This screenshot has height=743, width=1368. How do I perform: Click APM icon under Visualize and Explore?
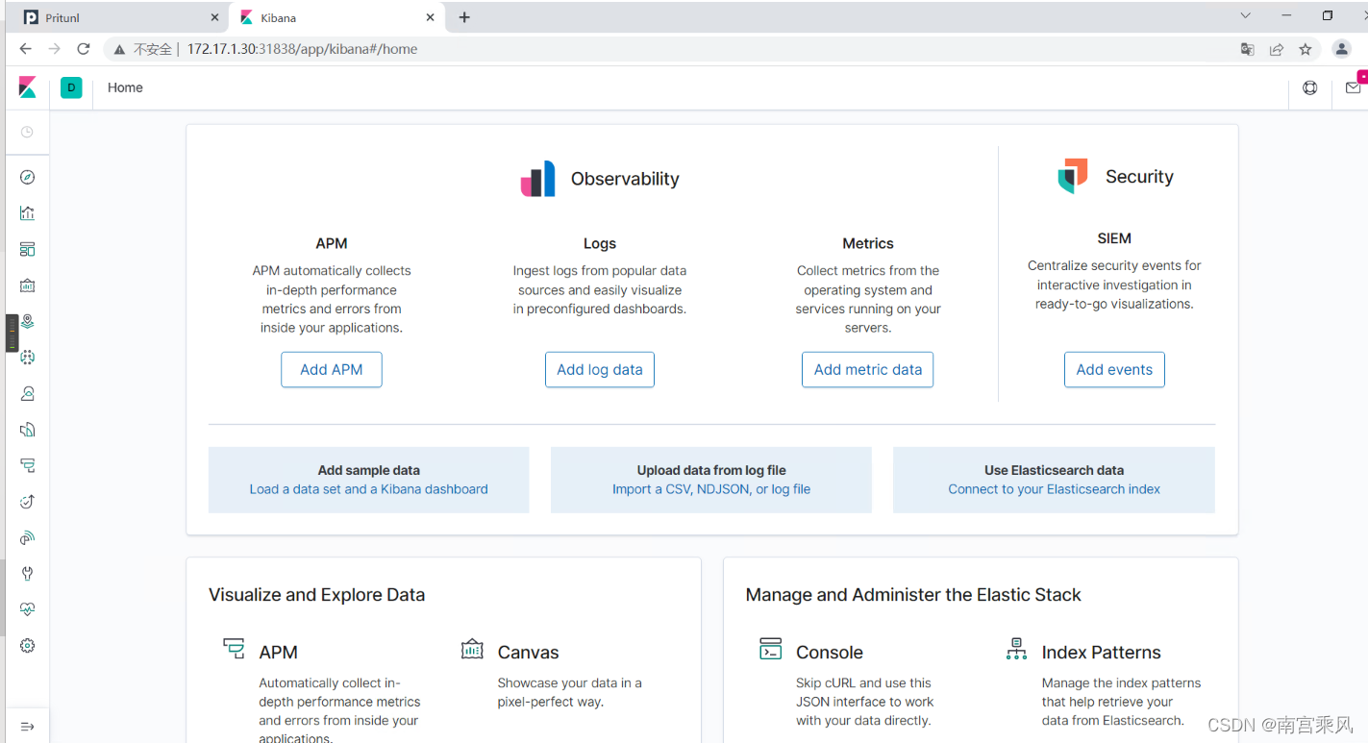(x=234, y=649)
